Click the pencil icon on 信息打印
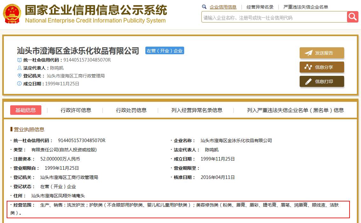 click(x=308, y=82)
